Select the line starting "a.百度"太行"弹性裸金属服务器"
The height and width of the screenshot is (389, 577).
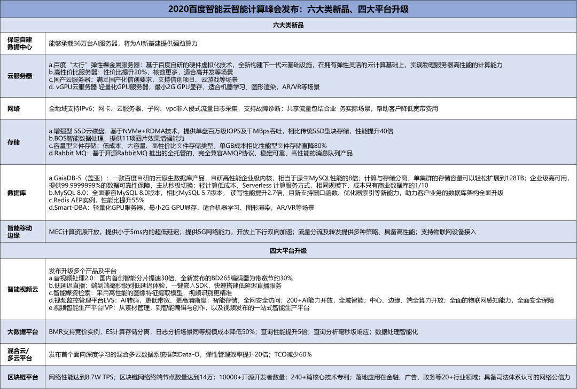(276, 65)
